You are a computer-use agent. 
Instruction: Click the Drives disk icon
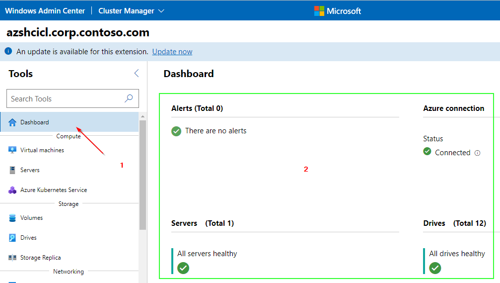point(12,238)
